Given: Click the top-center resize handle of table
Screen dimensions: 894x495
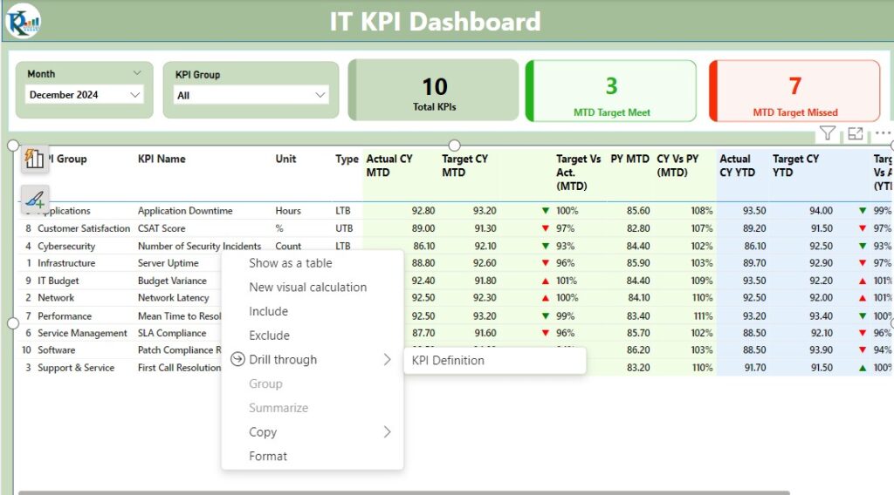Looking at the screenshot, I should point(454,145).
